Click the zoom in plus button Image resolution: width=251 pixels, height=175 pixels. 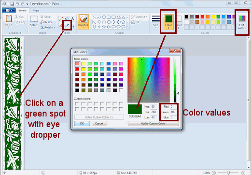click(243, 173)
